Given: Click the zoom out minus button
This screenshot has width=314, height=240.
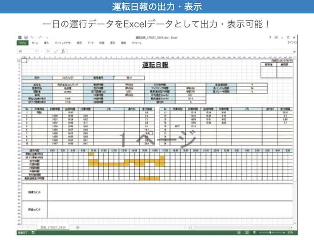Looking at the screenshot, I should tap(260, 233).
